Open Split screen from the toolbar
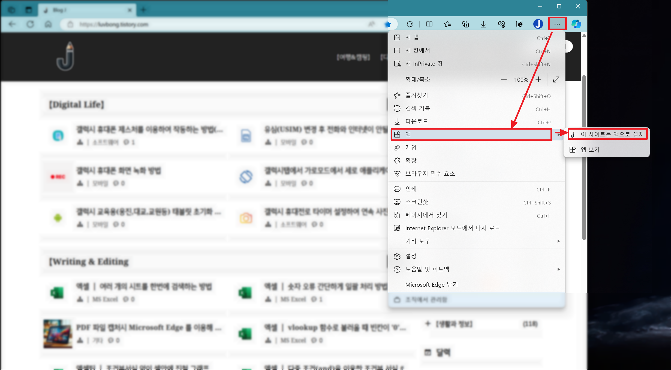This screenshot has height=370, width=671. pyautogui.click(x=429, y=24)
